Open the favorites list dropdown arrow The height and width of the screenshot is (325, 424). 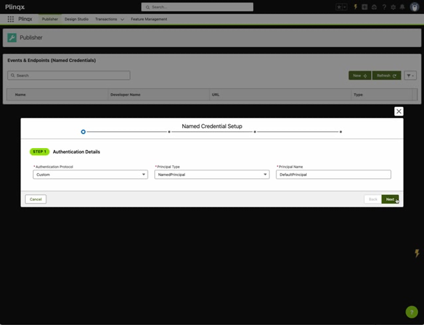click(344, 7)
